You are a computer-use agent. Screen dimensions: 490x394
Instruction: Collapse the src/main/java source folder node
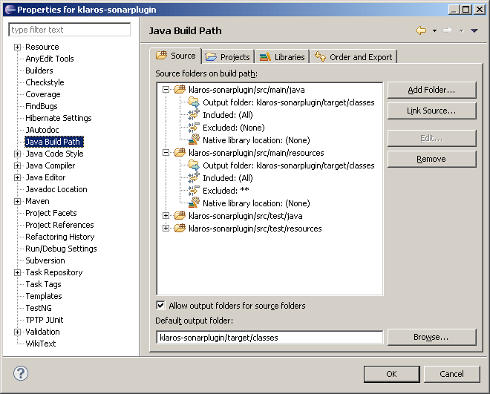coord(166,90)
